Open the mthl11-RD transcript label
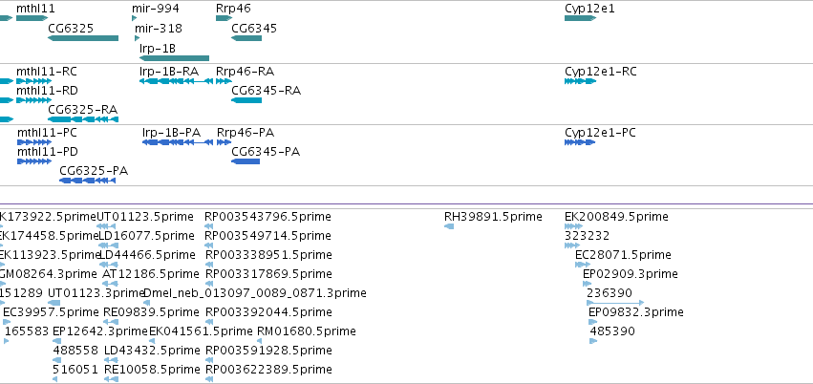The width and height of the screenshot is (813, 384). coord(47,91)
